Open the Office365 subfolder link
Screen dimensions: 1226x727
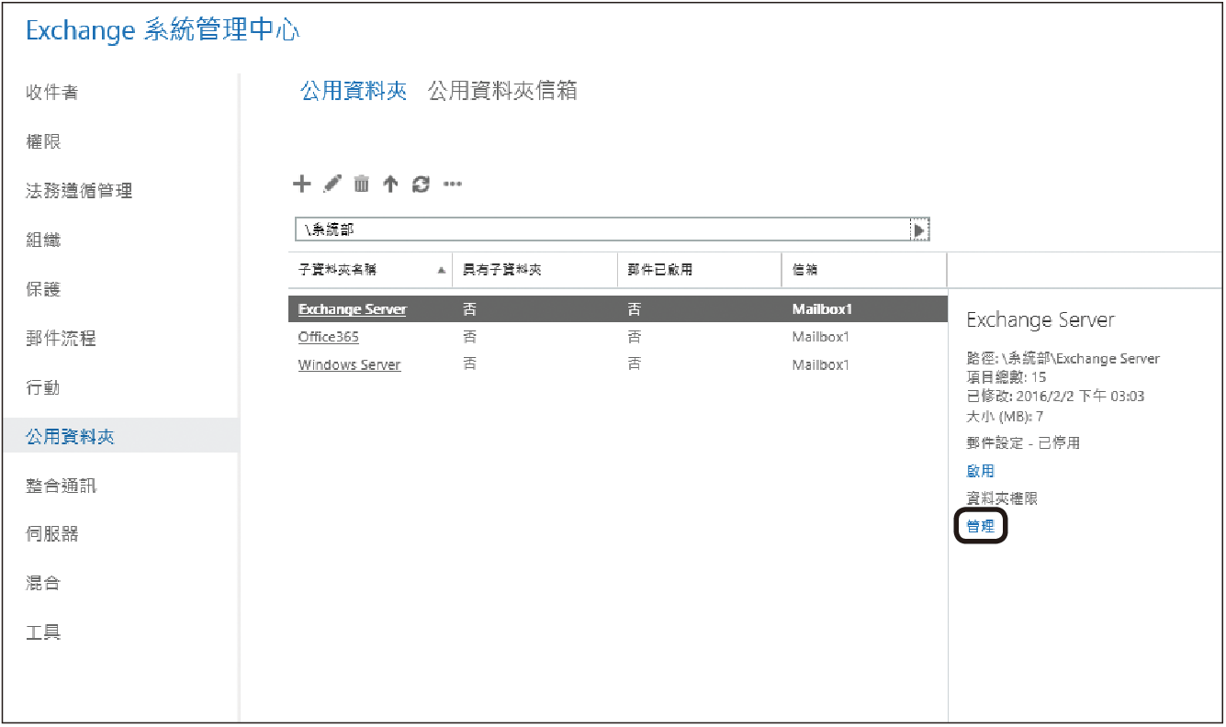coord(328,337)
